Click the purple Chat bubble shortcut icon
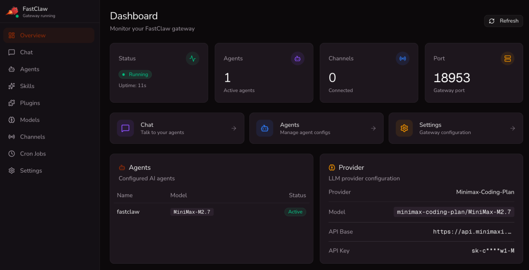529x270 pixels. point(125,128)
